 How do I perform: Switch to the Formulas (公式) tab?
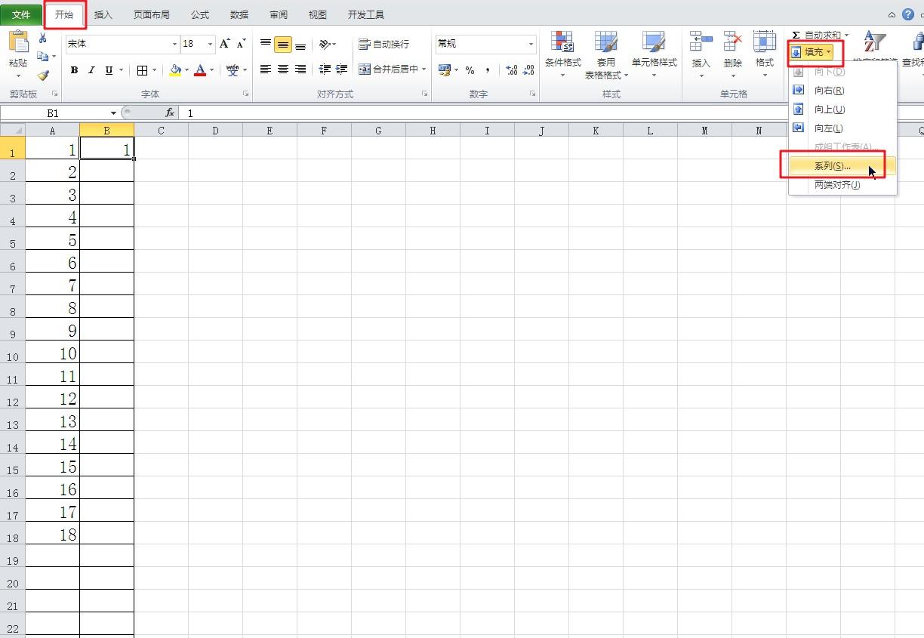point(200,14)
